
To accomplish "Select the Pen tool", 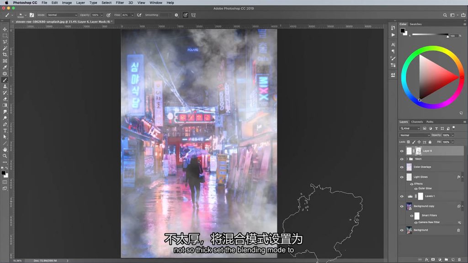I will coord(5,124).
